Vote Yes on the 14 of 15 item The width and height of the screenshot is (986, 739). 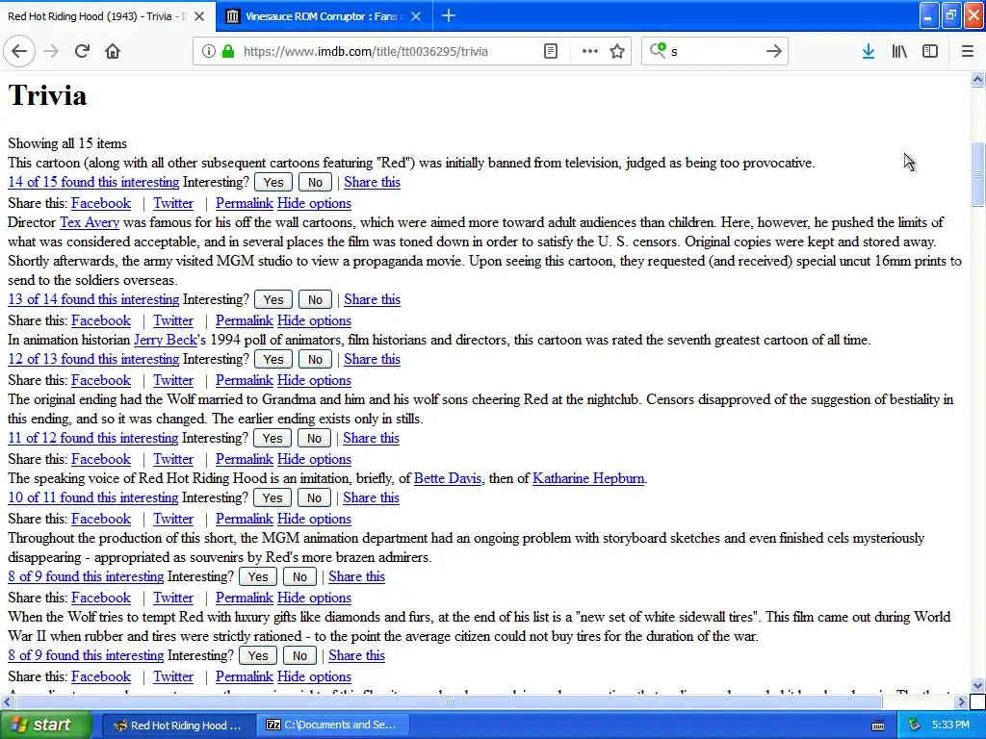pos(272,182)
